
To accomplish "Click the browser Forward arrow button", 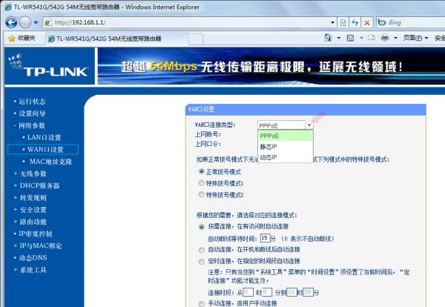I will (25, 22).
